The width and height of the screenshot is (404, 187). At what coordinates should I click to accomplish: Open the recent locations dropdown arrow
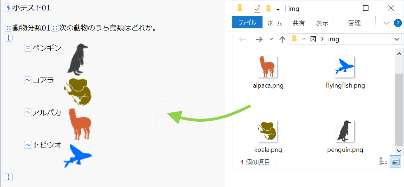coord(271,39)
